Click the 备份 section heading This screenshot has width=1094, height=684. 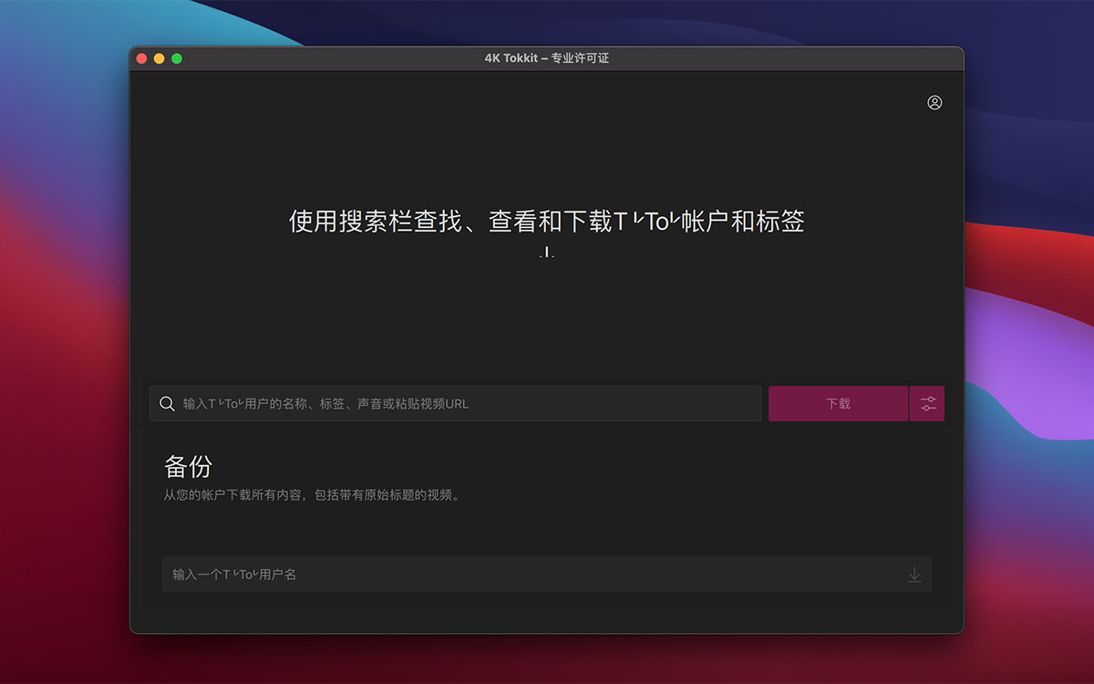(x=188, y=466)
